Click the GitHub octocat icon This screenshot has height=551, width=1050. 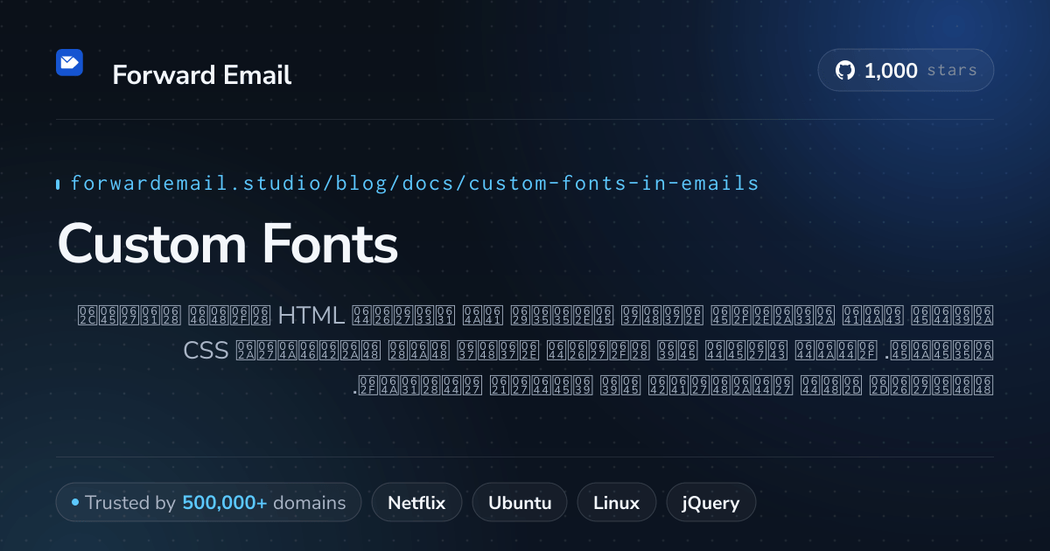coord(845,71)
